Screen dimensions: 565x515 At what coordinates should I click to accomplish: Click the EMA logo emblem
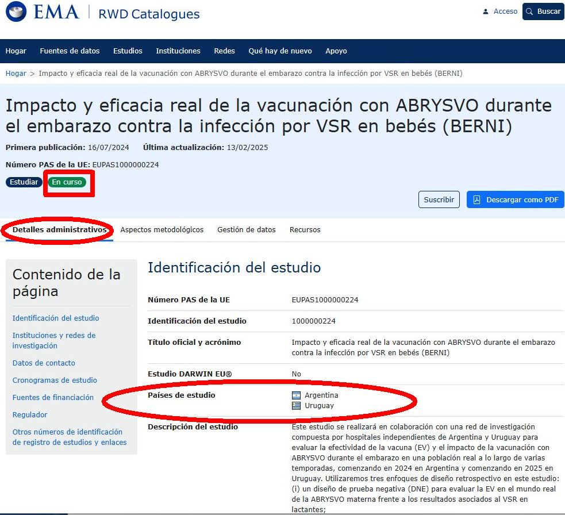pyautogui.click(x=16, y=11)
